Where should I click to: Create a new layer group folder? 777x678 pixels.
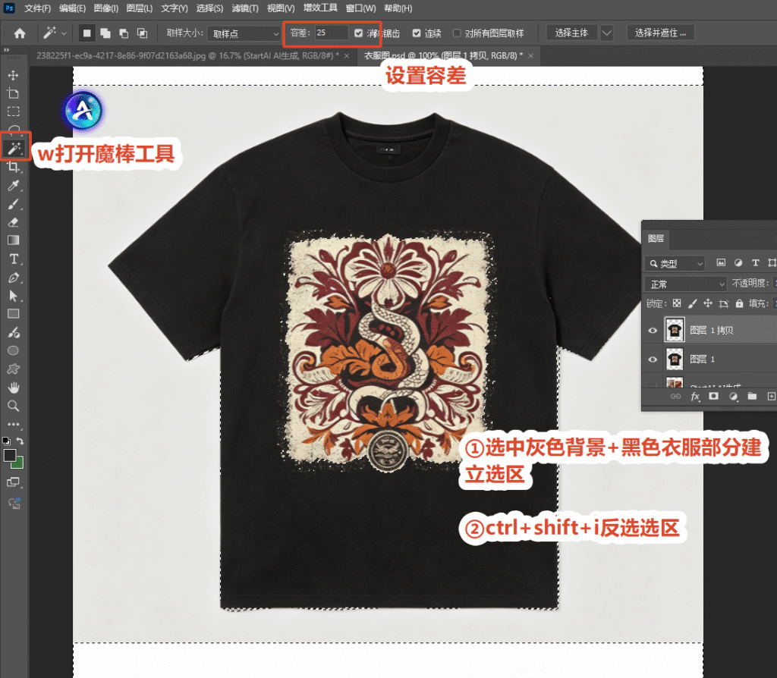752,396
